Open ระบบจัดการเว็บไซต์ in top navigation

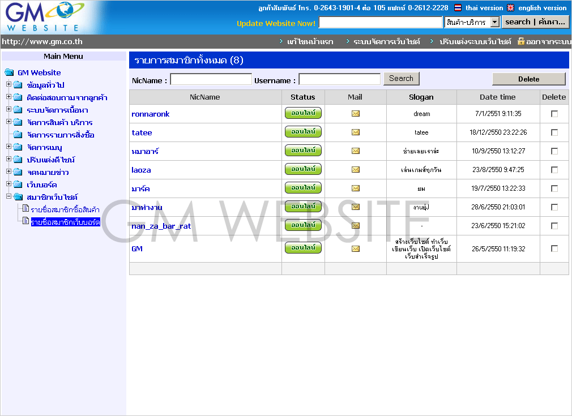[387, 41]
